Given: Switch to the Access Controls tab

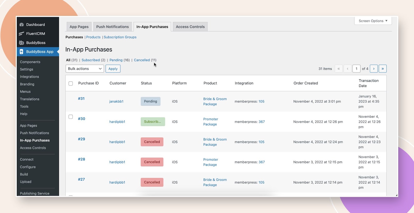Looking at the screenshot, I should (190, 27).
